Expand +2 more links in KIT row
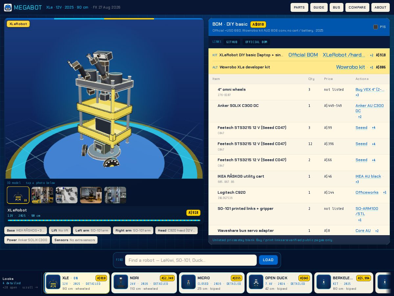The width and height of the screenshot is (394, 296). point(372,55)
